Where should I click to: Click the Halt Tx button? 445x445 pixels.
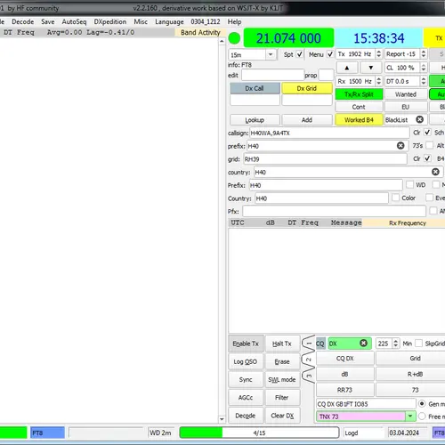(x=282, y=344)
